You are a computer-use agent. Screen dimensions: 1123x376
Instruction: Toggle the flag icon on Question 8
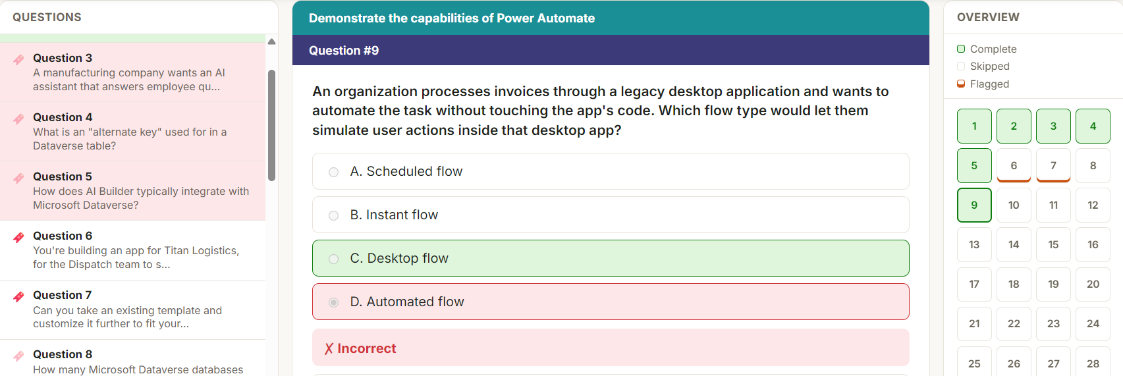tap(18, 356)
